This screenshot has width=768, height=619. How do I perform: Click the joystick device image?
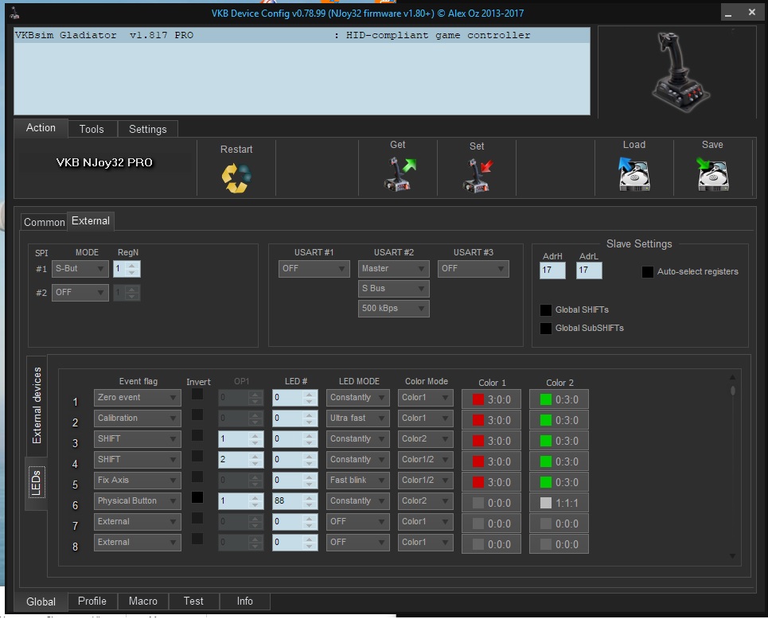pos(680,72)
